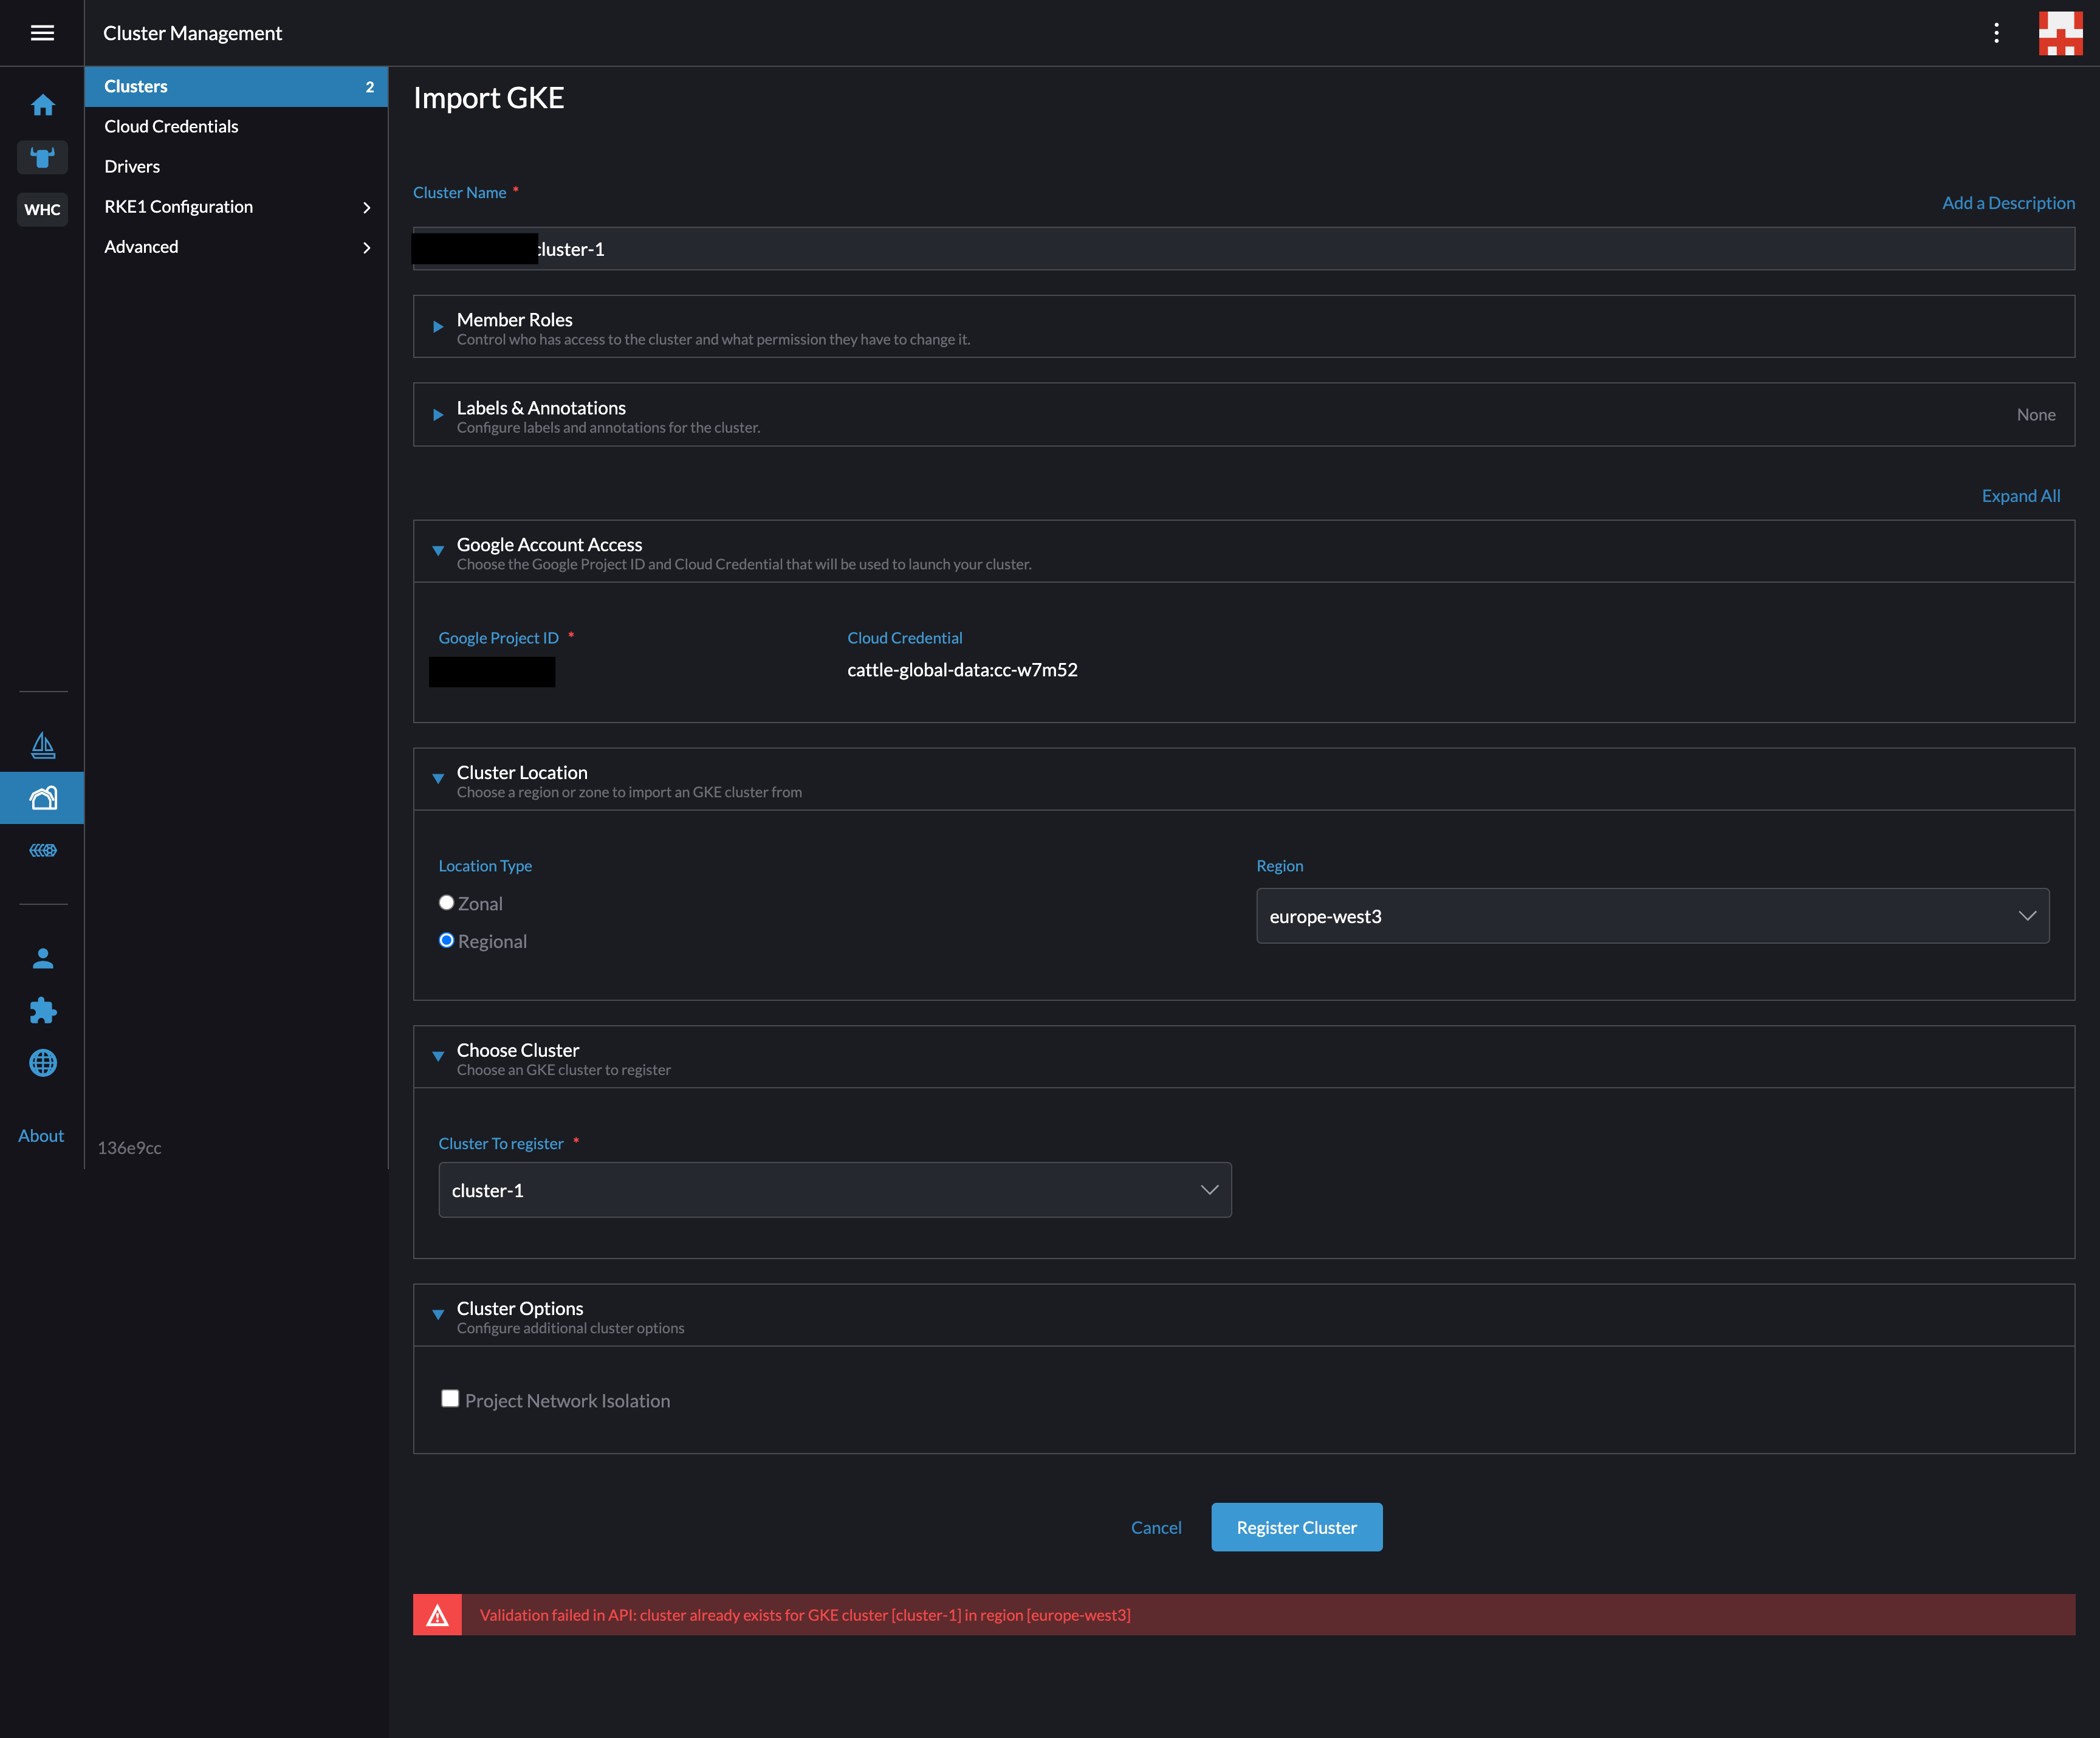Open the hamburger navigation menu
2100x1738 pixels.
(42, 33)
